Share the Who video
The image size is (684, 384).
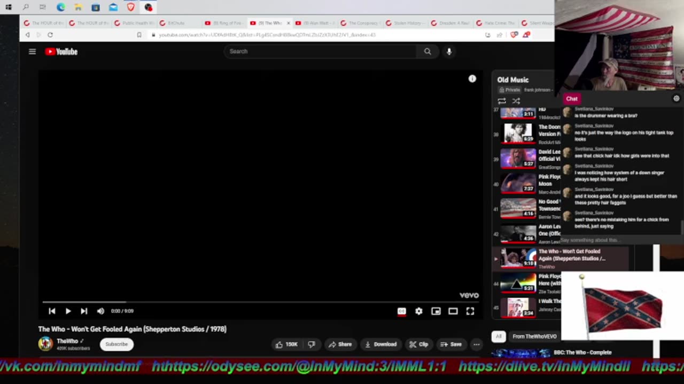tap(340, 345)
